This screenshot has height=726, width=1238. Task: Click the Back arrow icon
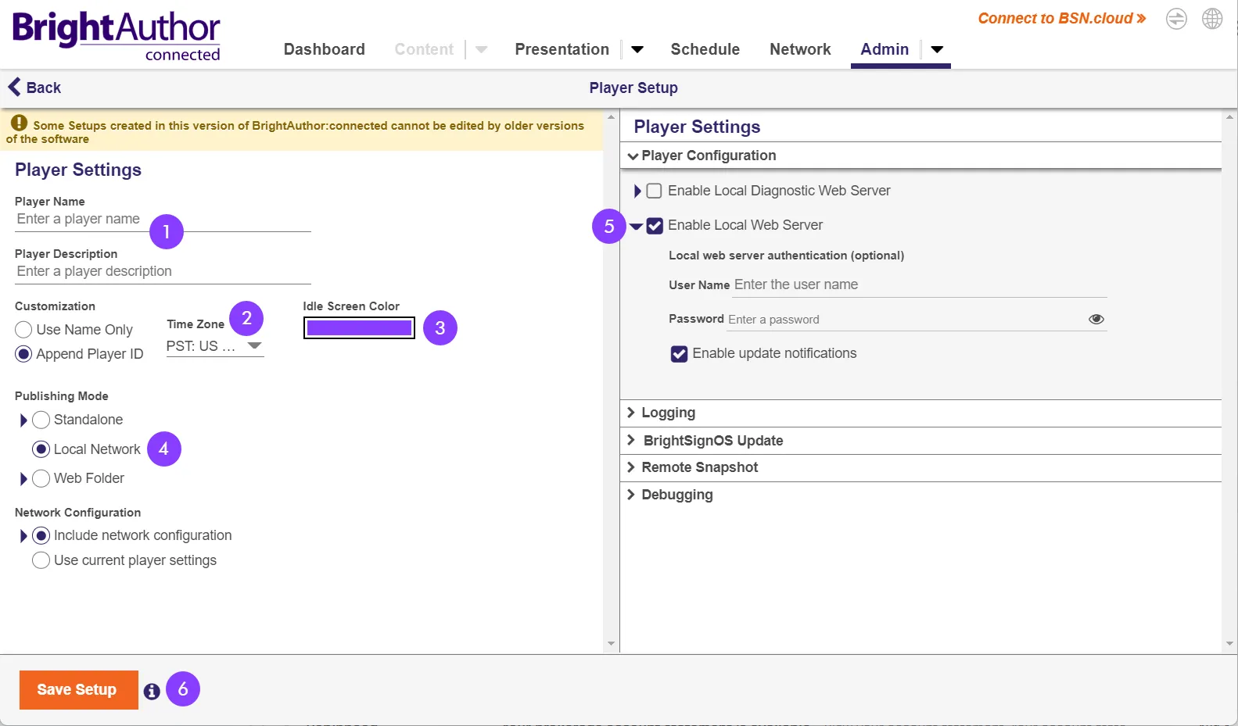pyautogui.click(x=14, y=87)
